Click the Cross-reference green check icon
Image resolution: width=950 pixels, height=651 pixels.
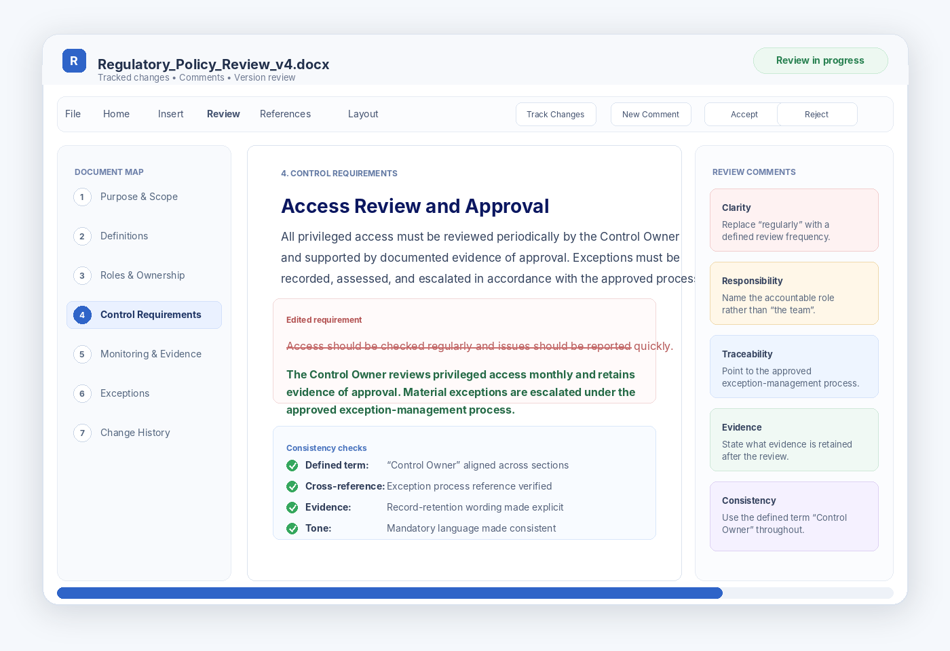pos(292,487)
